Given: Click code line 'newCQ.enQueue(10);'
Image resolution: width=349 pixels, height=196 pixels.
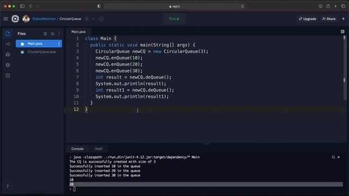Looking at the screenshot, I should (x=119, y=58).
